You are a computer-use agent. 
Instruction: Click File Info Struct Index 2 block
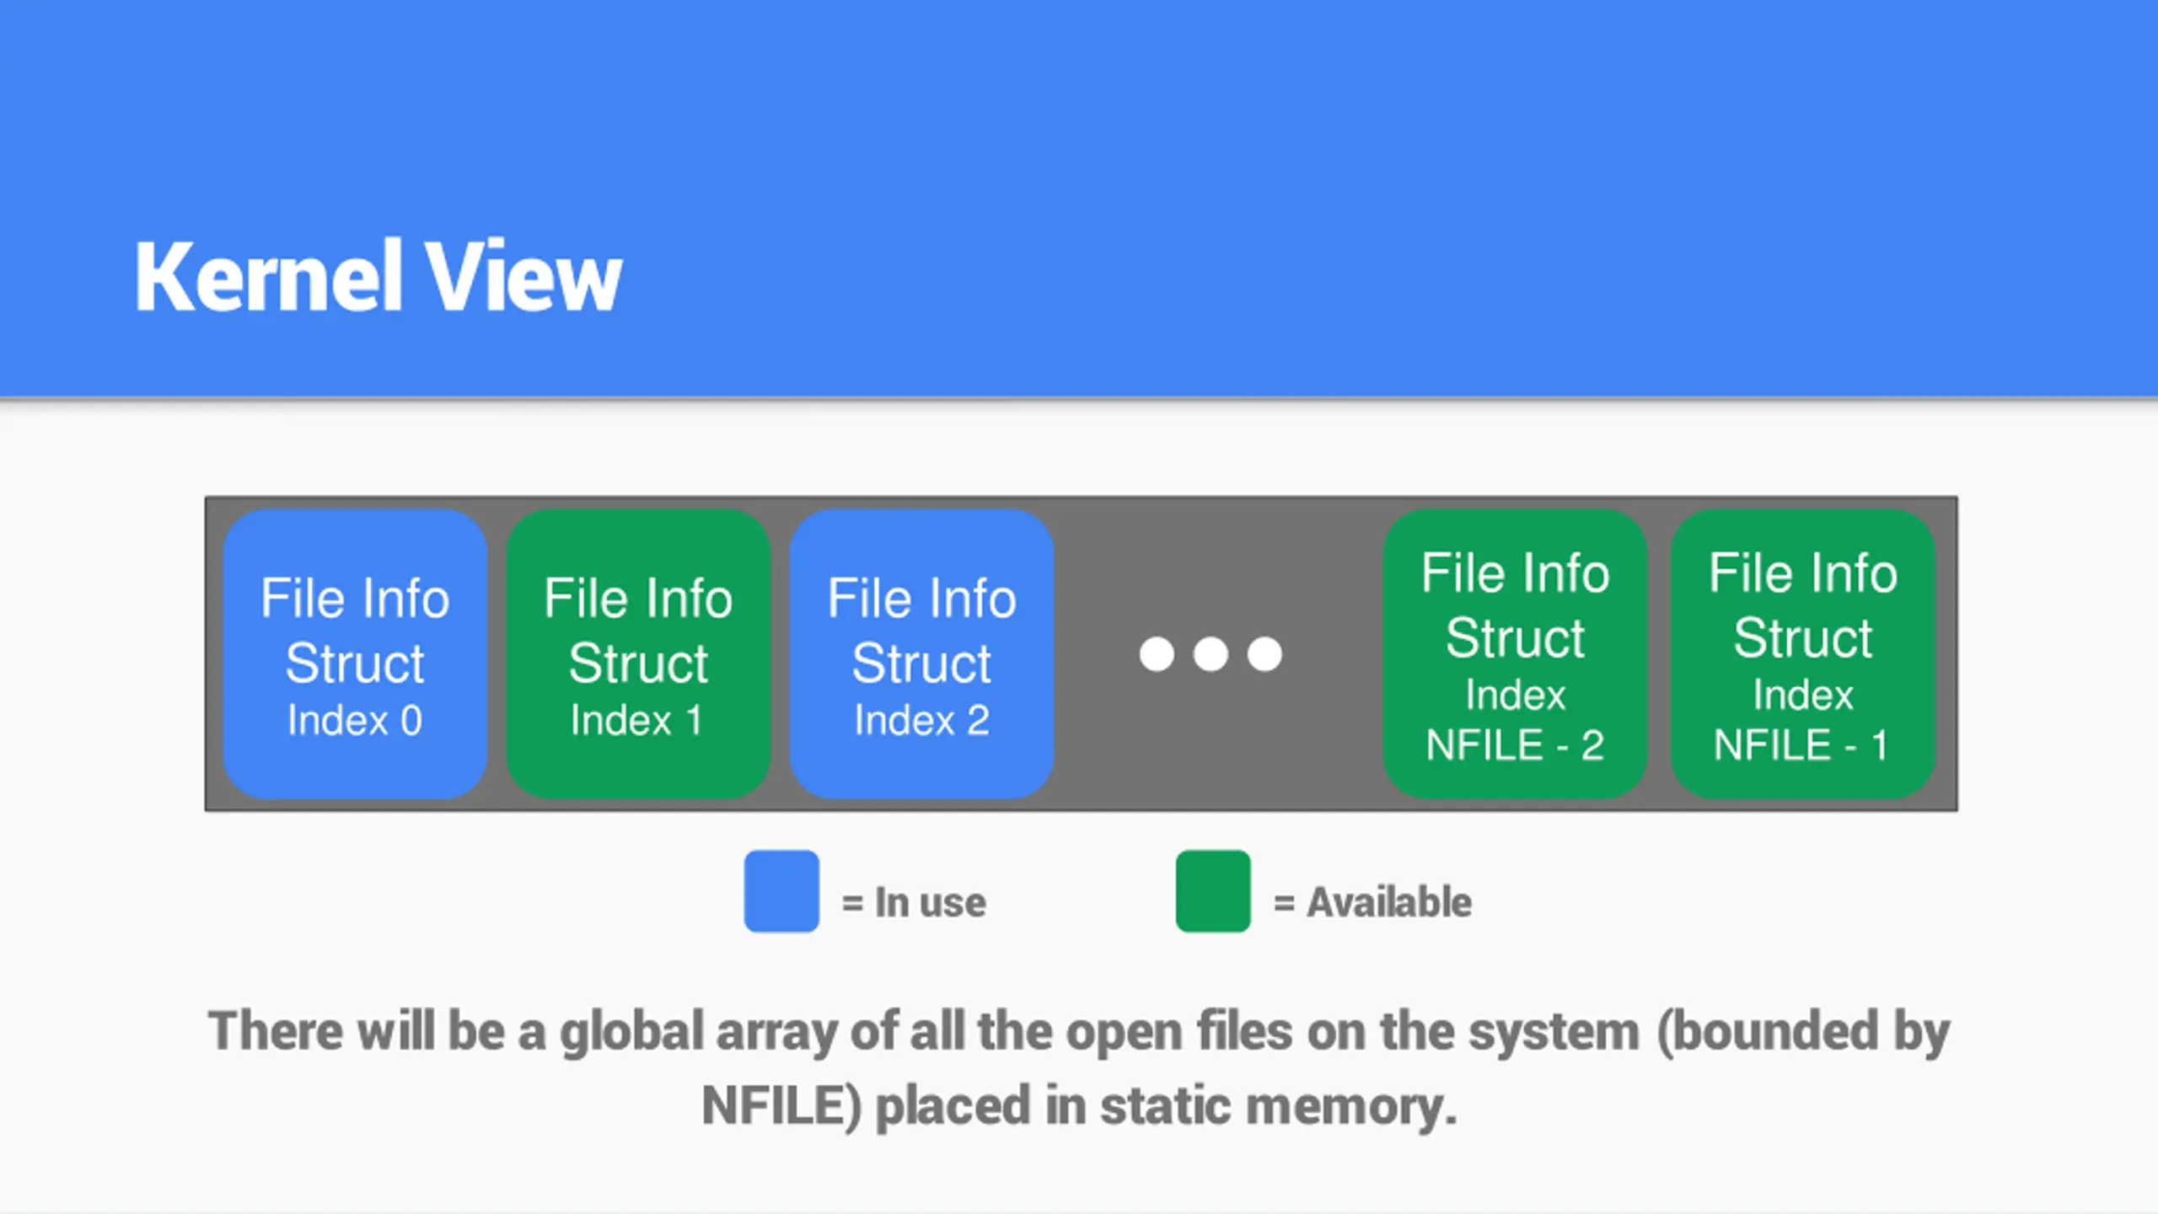coord(921,653)
